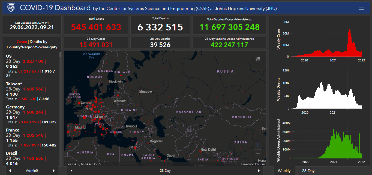Select US in the country list
Image resolution: width=372 pixels, height=175 pixels.
tap(9, 56)
